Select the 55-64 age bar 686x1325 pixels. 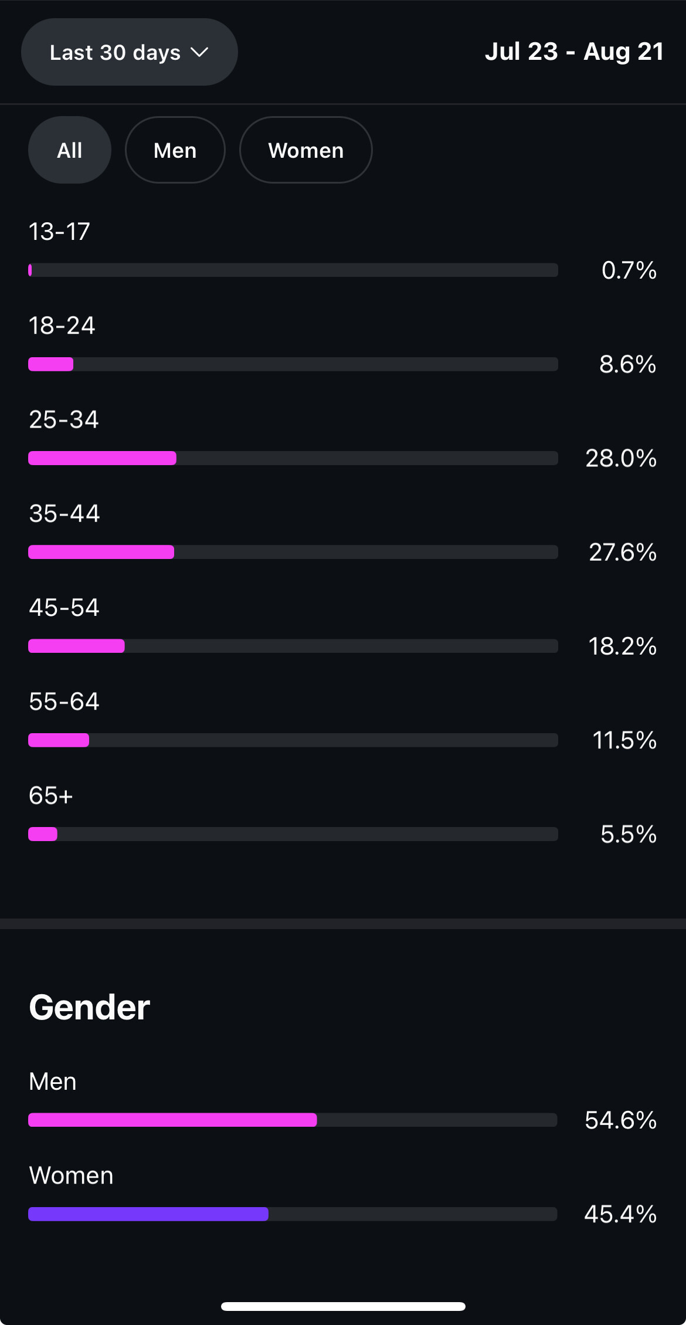[293, 740]
